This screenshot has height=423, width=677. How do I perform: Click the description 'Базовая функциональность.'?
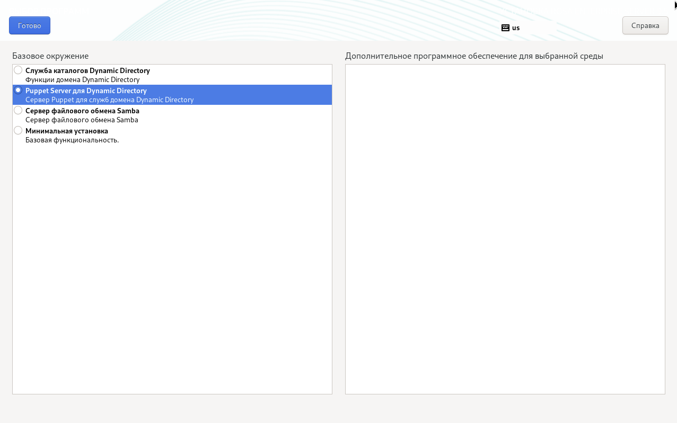tap(72, 140)
